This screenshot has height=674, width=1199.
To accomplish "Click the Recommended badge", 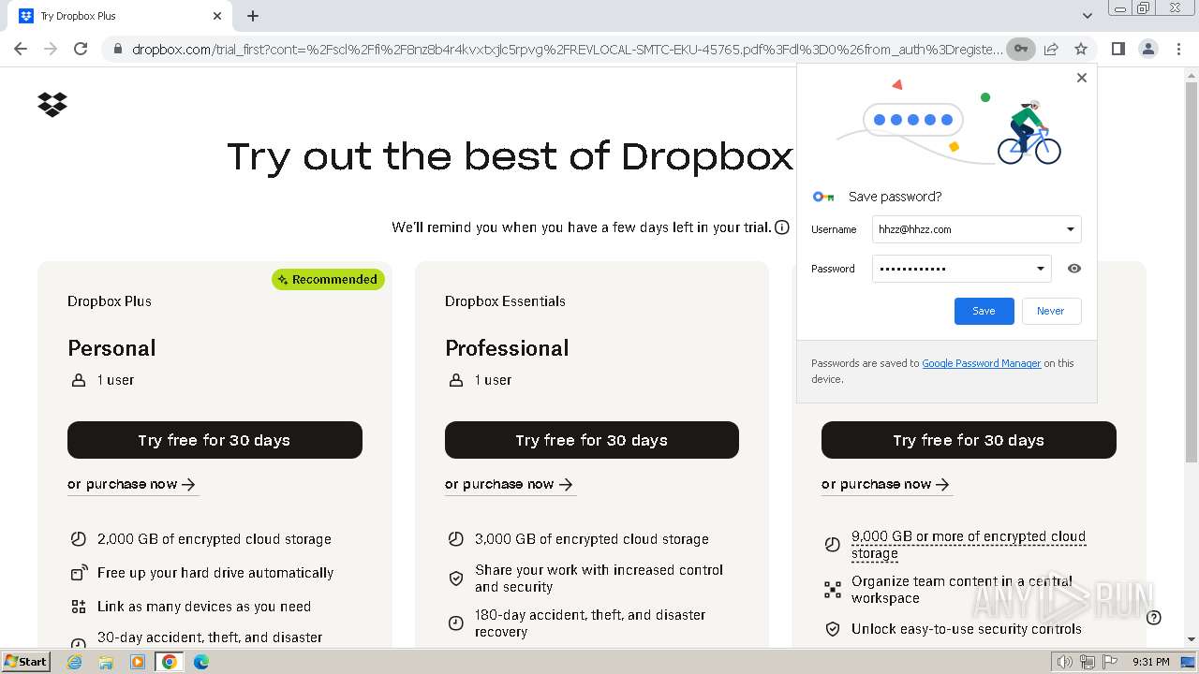I will [328, 279].
